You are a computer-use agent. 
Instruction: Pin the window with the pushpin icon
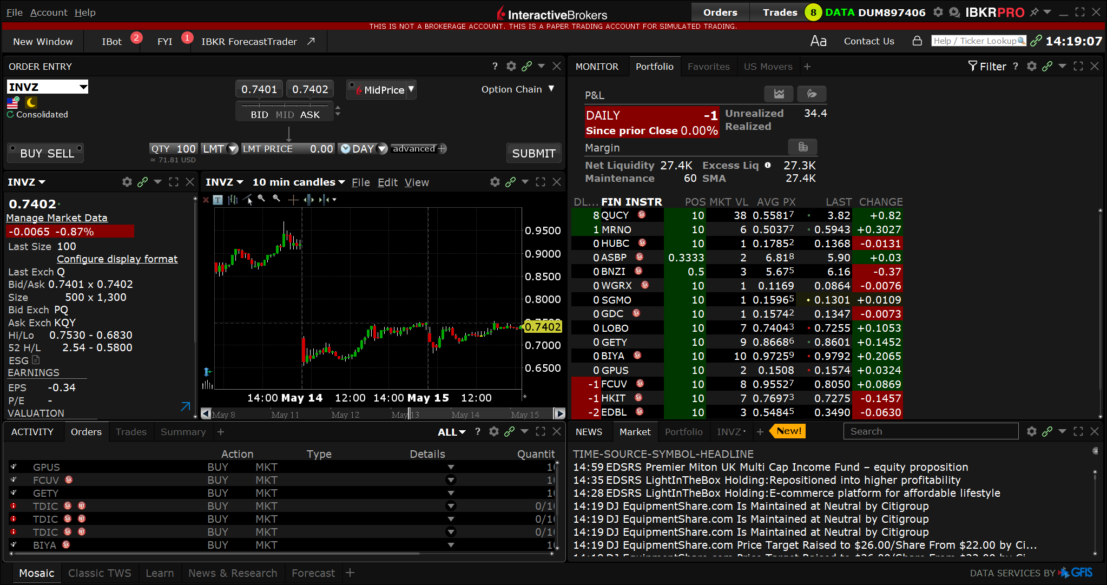1034,12
